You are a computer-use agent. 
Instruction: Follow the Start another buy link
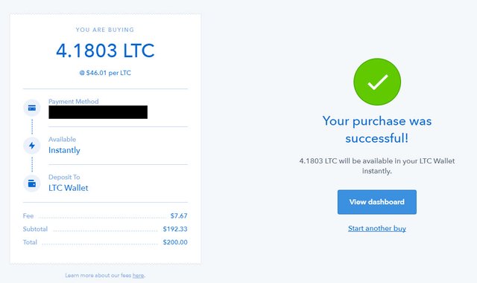pyautogui.click(x=377, y=228)
